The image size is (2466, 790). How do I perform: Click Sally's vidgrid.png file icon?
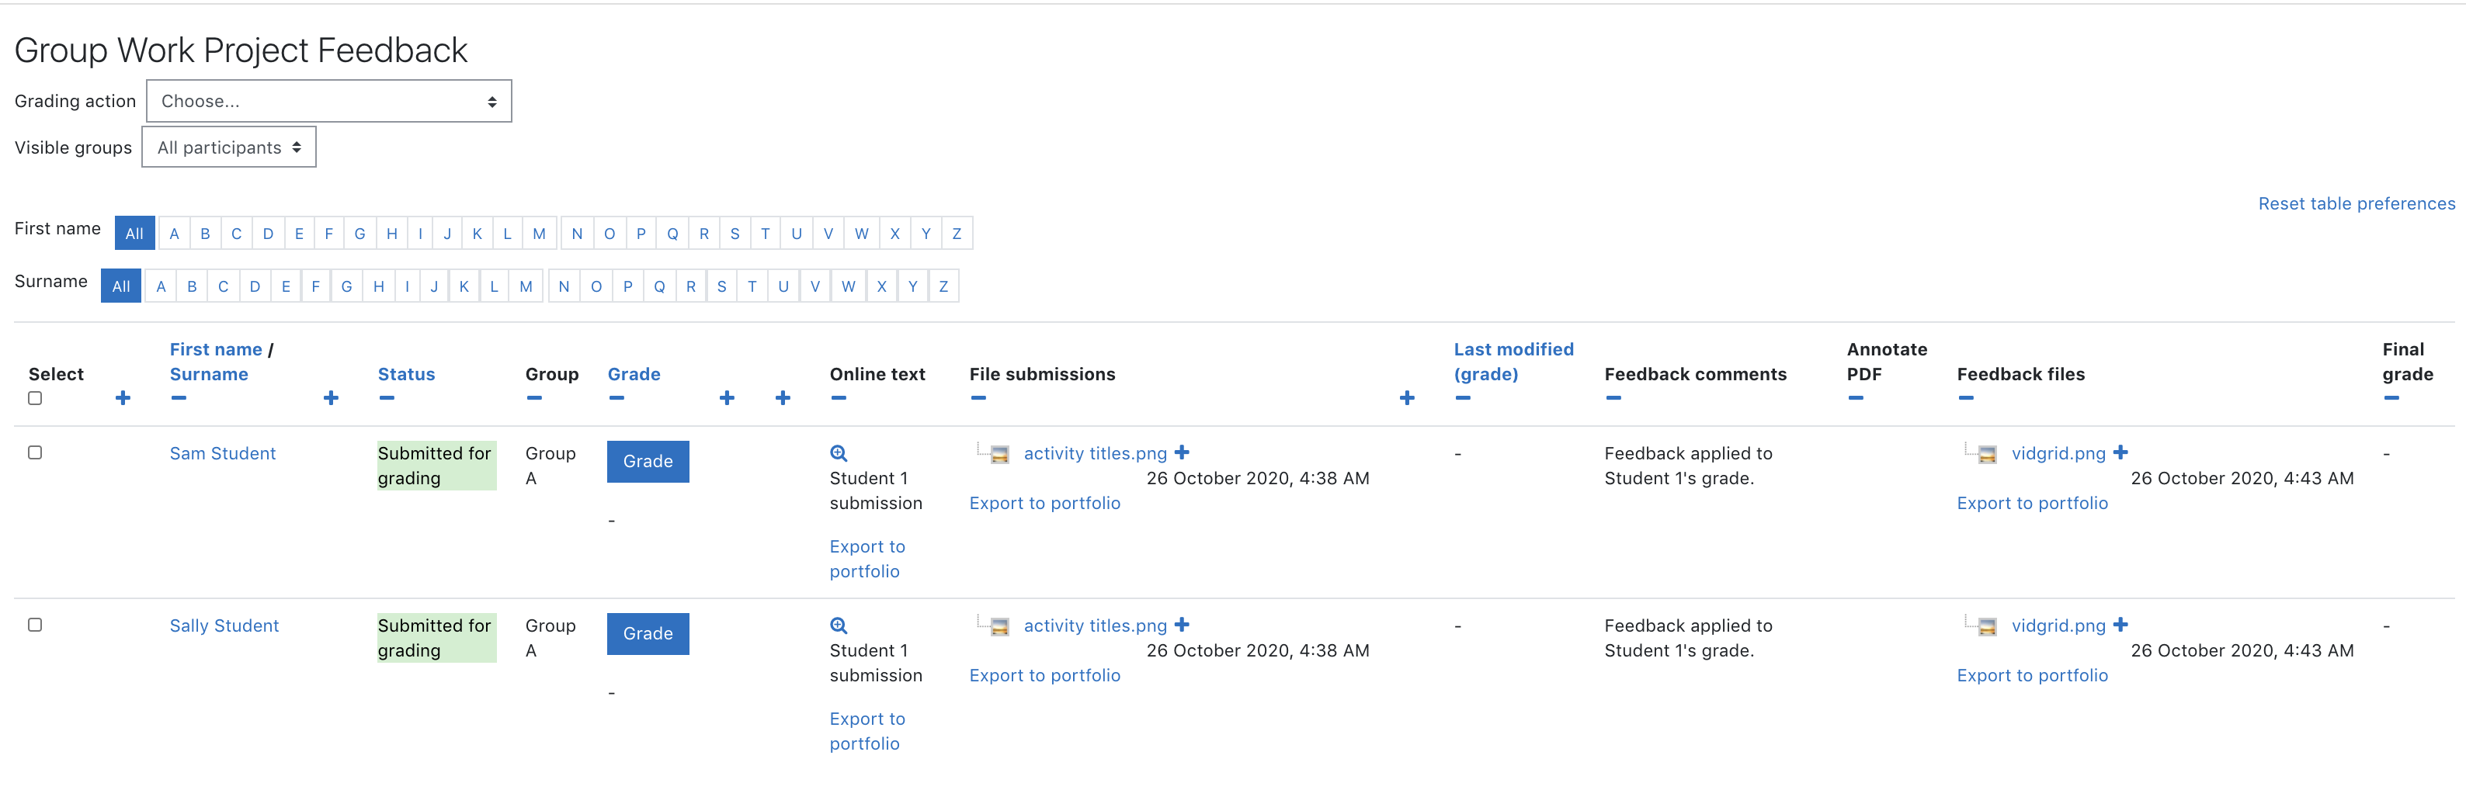(x=1988, y=626)
